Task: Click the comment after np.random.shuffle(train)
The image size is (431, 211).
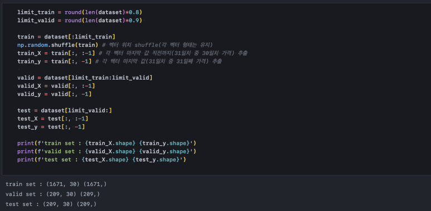Action: [157, 45]
